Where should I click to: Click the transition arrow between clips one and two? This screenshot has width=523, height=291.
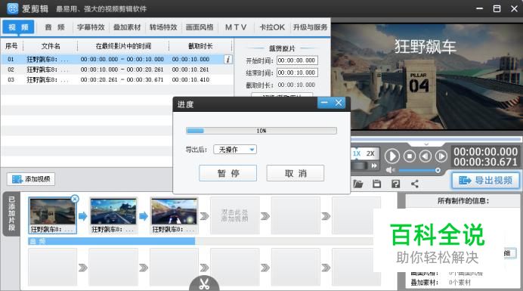pyautogui.click(x=82, y=216)
